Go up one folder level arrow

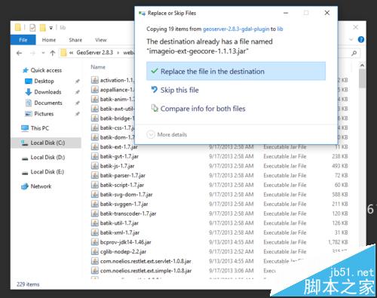(53, 53)
